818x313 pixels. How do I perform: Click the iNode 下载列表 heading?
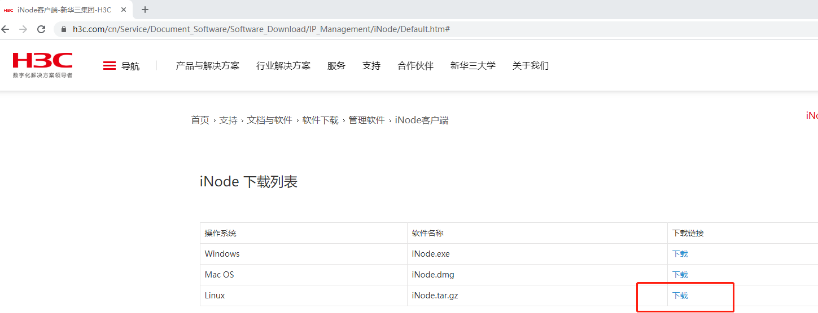tap(248, 182)
